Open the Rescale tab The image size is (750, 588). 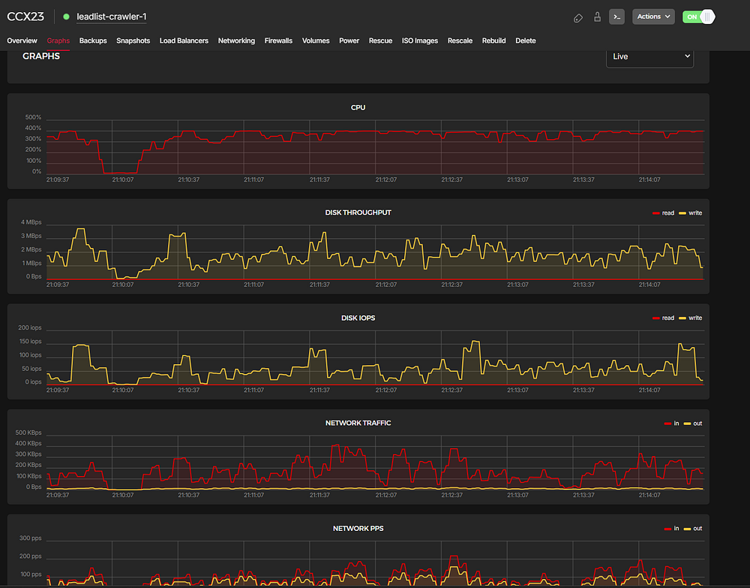[x=460, y=41]
